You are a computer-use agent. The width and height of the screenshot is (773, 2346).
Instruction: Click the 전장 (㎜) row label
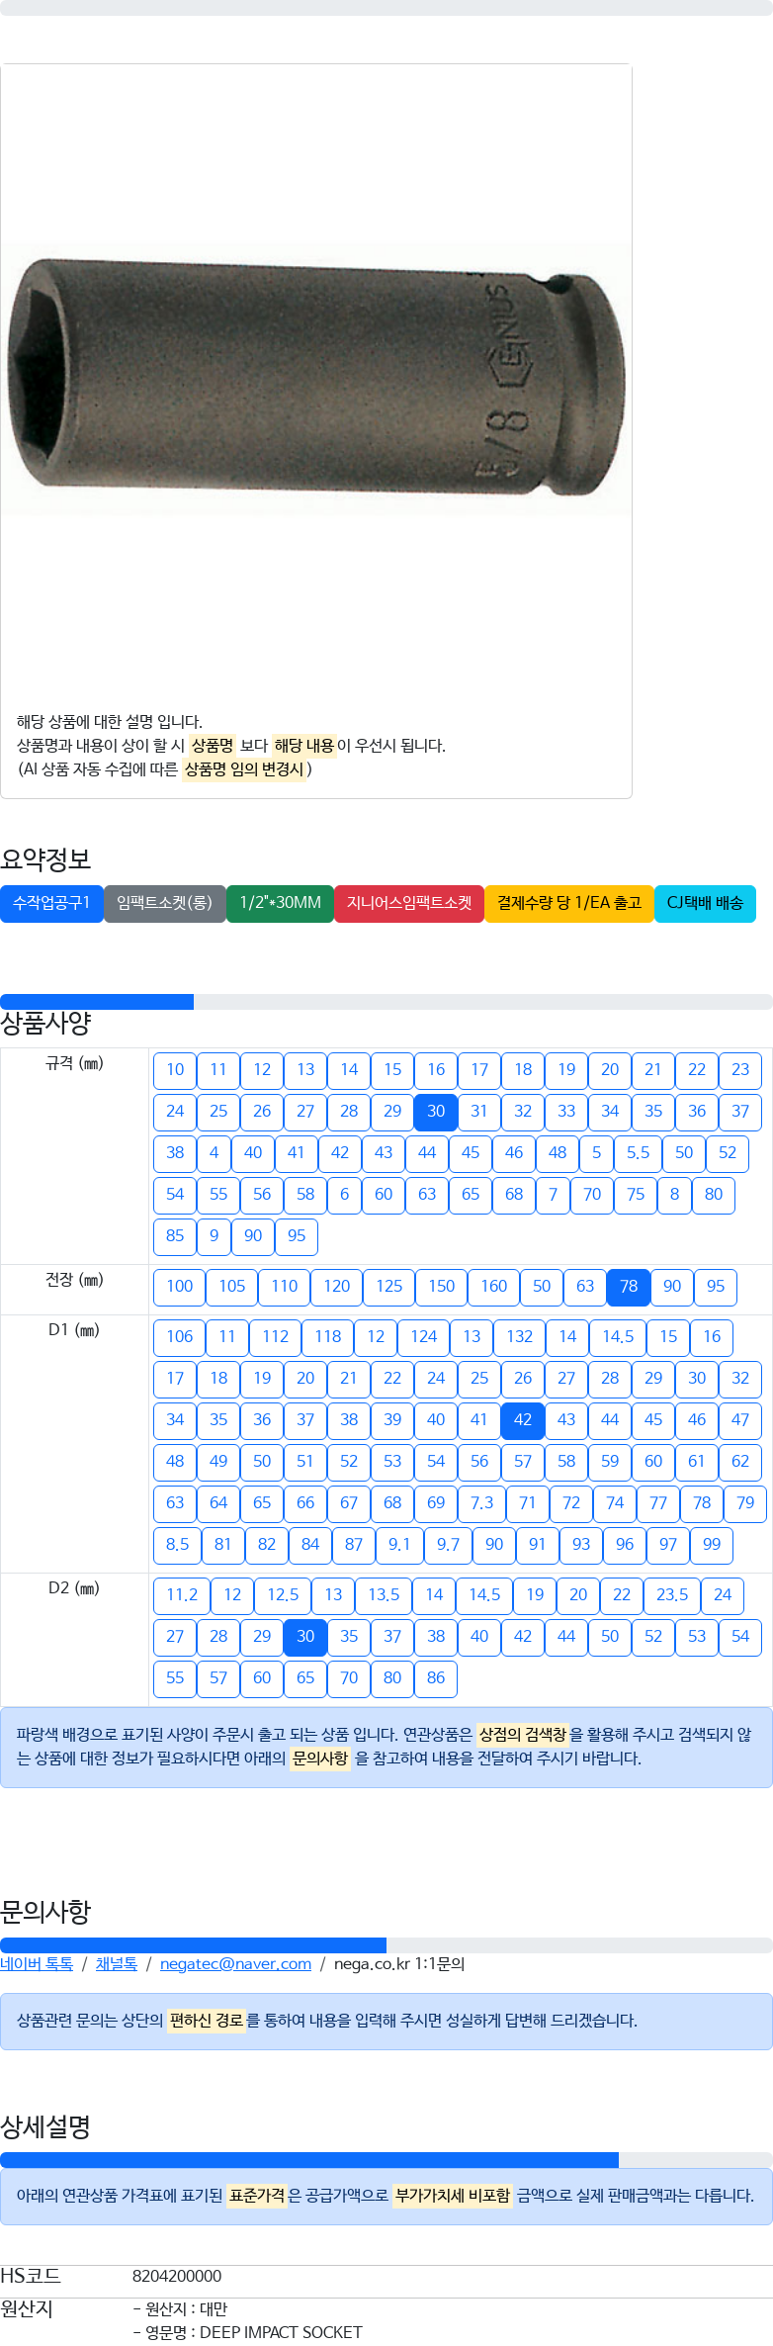[74, 1280]
